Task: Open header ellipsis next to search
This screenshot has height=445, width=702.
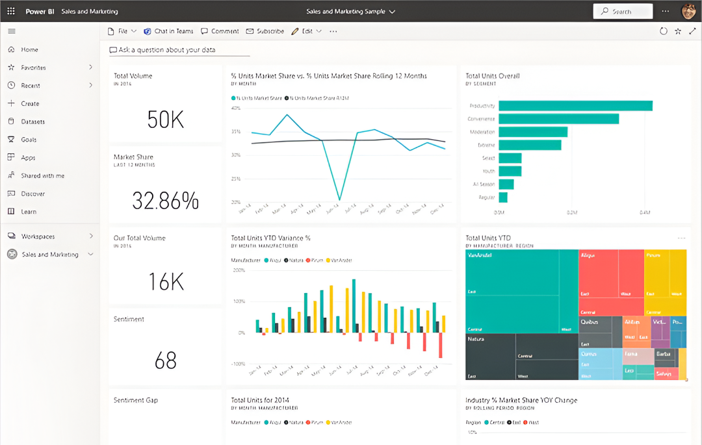Action: (666, 11)
